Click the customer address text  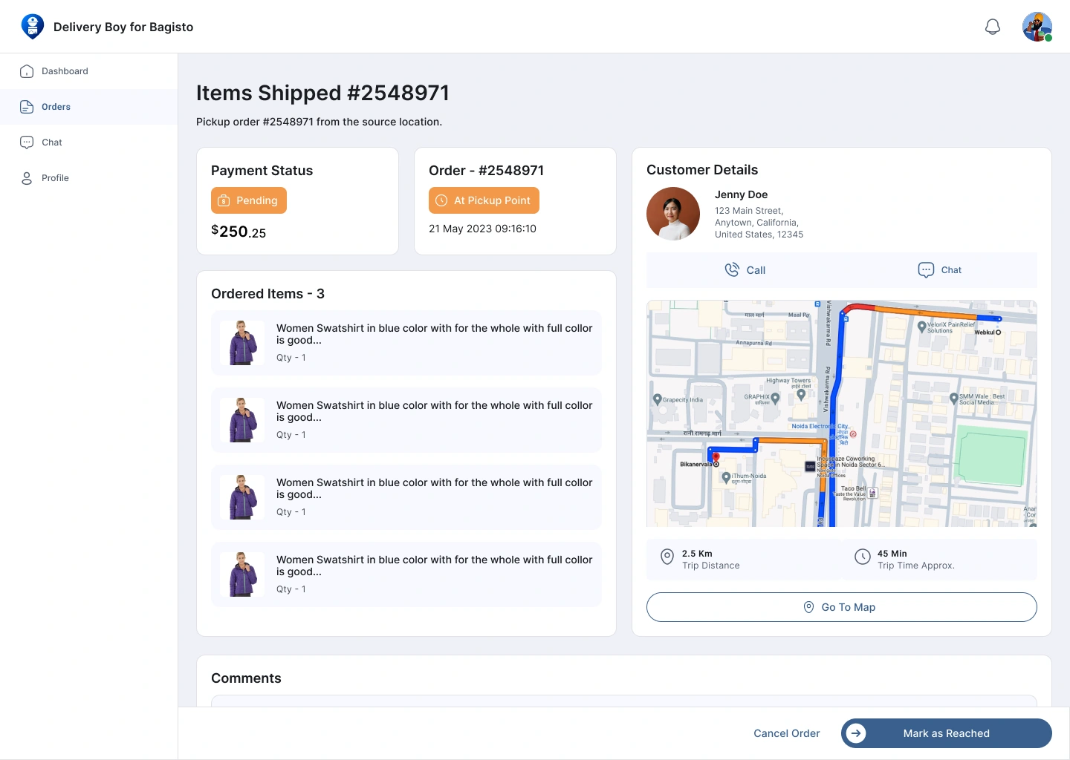759,223
